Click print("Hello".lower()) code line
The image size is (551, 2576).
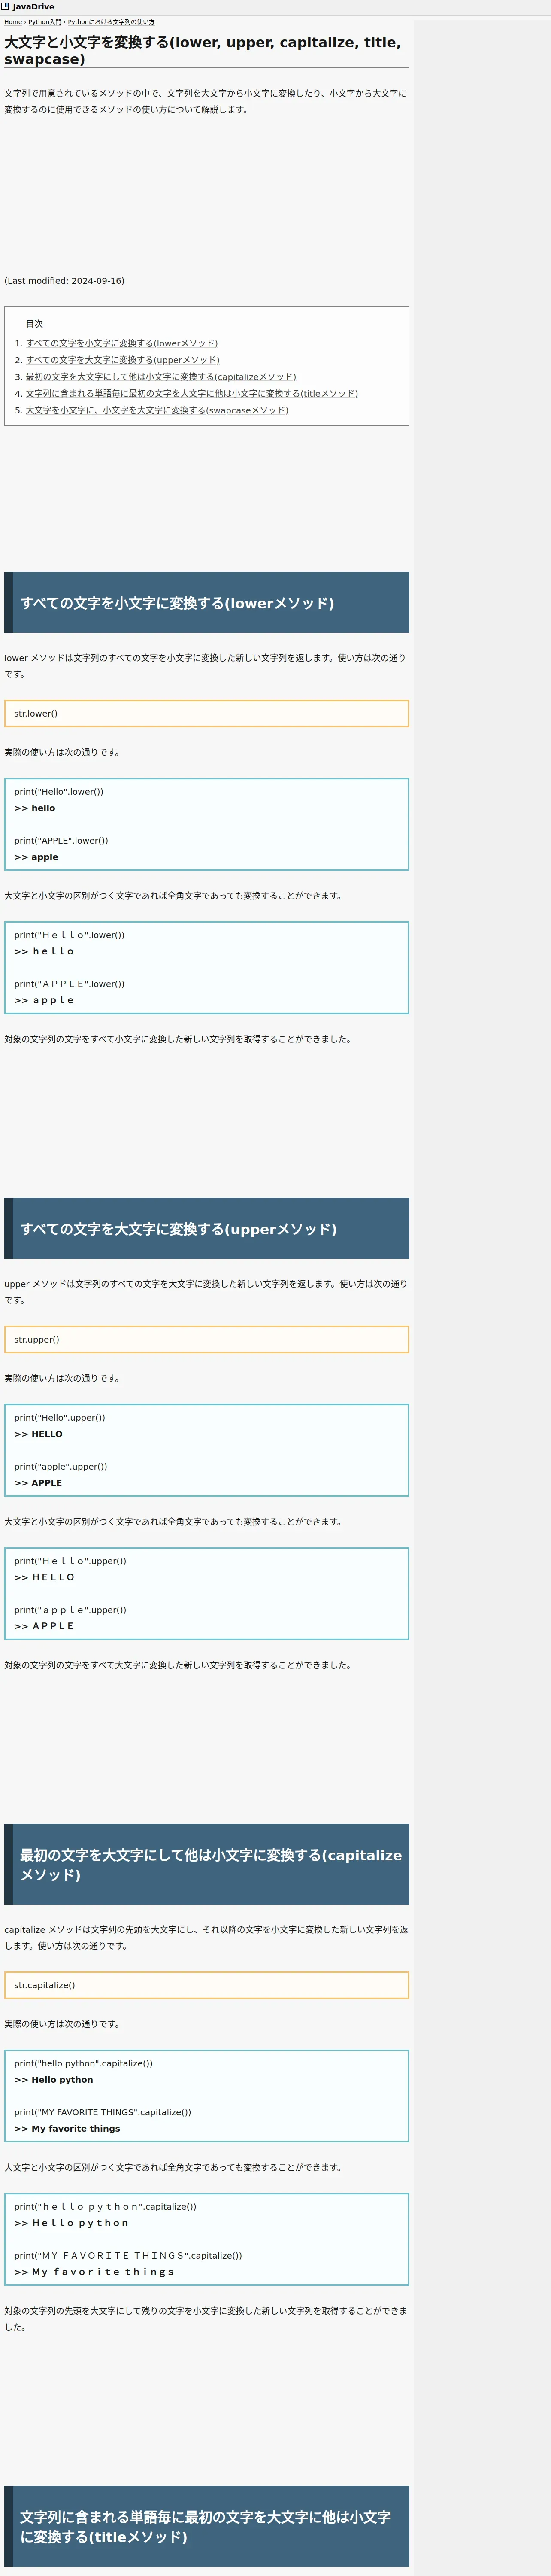tap(59, 792)
